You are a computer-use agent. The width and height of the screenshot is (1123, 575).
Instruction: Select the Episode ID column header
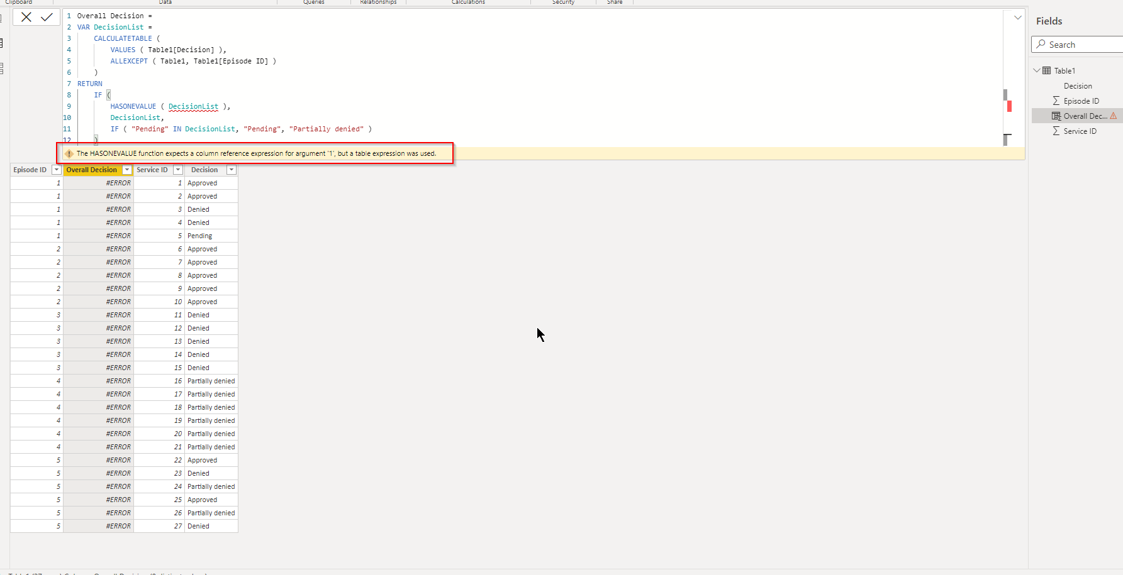tap(30, 170)
